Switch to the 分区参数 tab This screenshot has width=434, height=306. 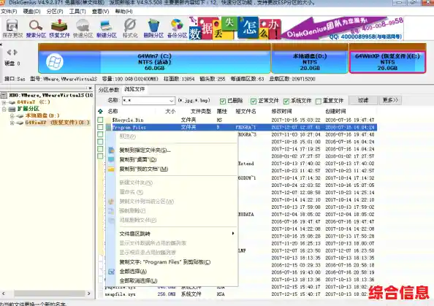pos(108,90)
